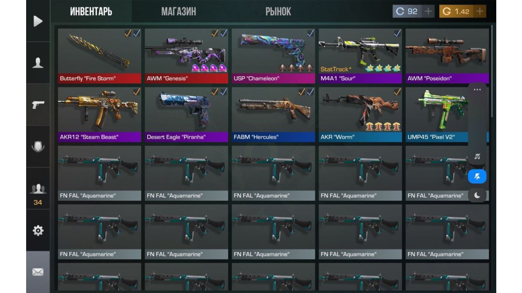Select the ИНВЕНТАРЬ tab
Viewport: 522px width, 293px height.
point(91,12)
